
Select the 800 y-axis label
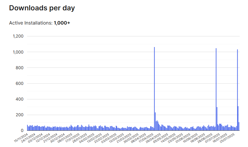[19, 68]
